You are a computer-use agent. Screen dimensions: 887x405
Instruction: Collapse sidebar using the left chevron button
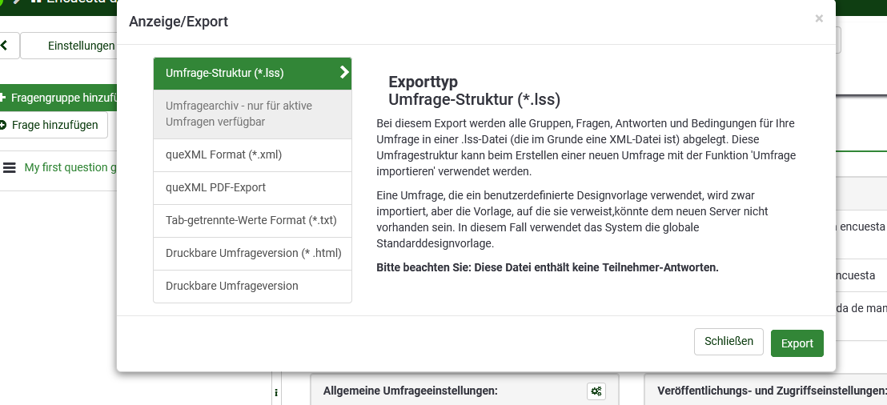point(6,46)
